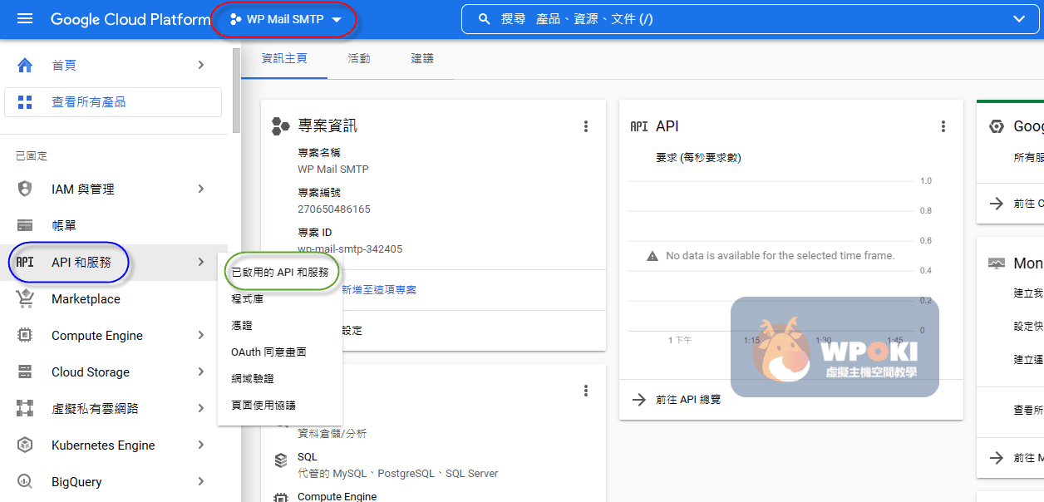Click the search input field
Screen dimensions: 1044x502
pos(748,19)
